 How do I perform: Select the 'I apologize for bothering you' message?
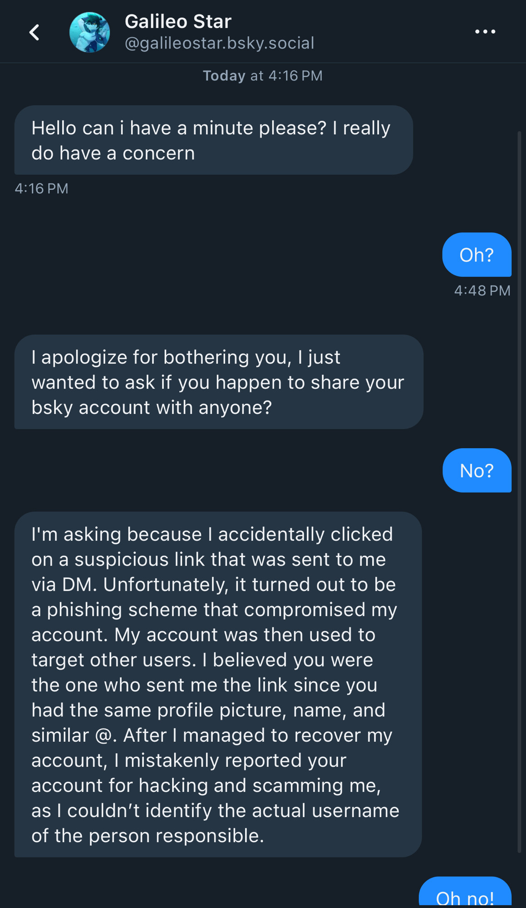coord(219,382)
